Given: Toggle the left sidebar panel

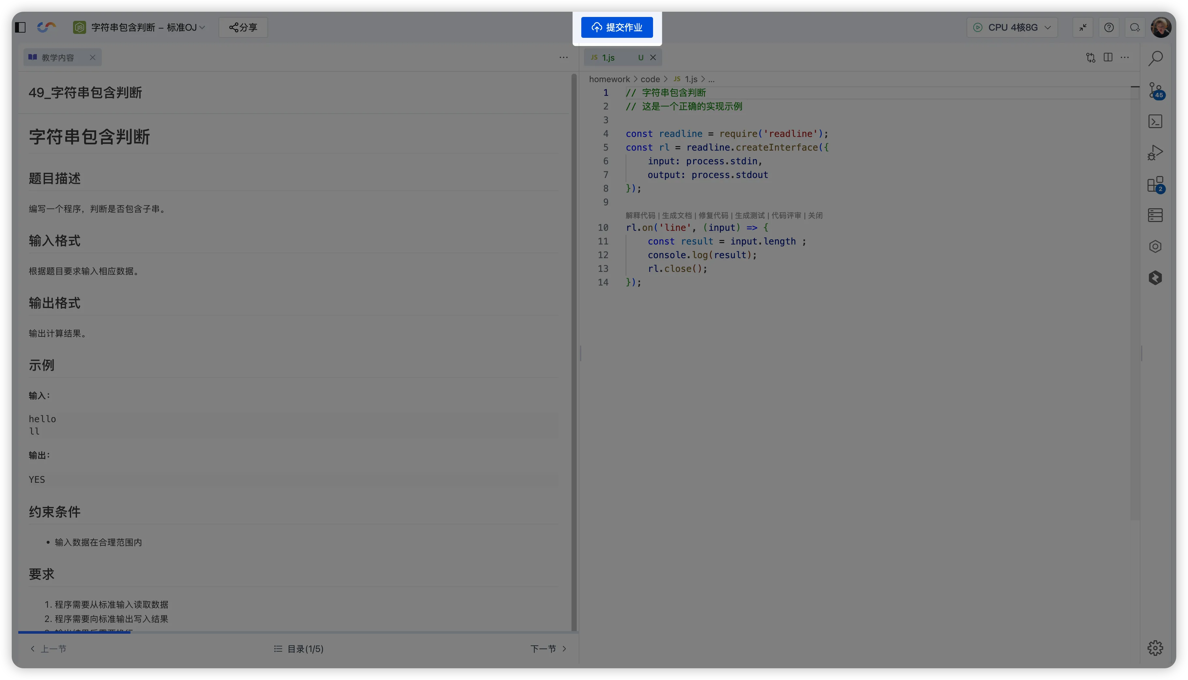Looking at the screenshot, I should point(21,28).
